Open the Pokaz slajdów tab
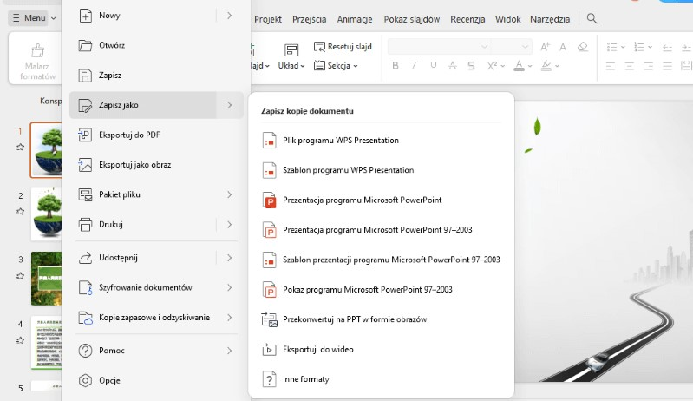 coord(411,19)
